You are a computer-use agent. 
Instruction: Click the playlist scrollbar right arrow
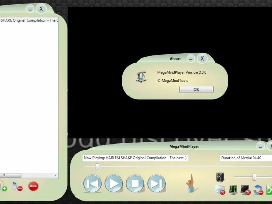point(55,175)
